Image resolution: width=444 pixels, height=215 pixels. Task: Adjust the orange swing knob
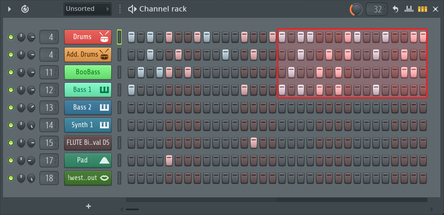click(x=356, y=9)
